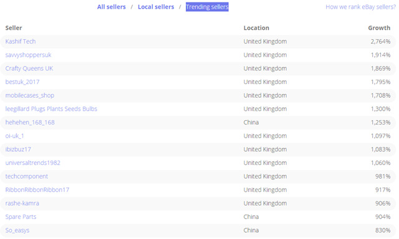Open the bestuk_2017 seller link

[x=22, y=82]
